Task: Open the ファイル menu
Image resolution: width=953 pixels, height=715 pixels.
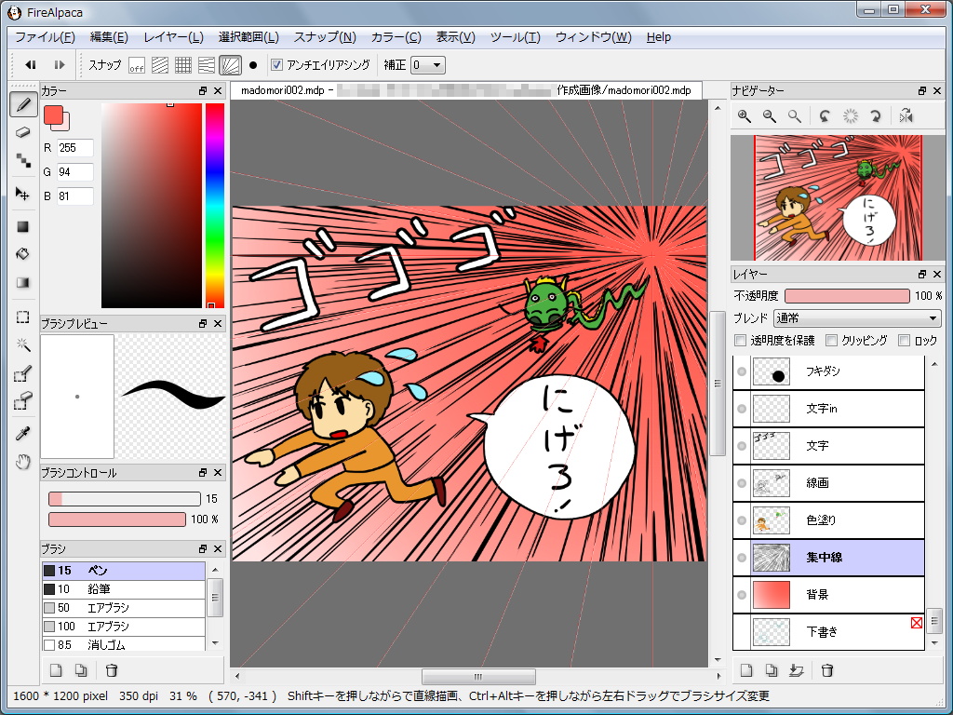Action: (45, 37)
